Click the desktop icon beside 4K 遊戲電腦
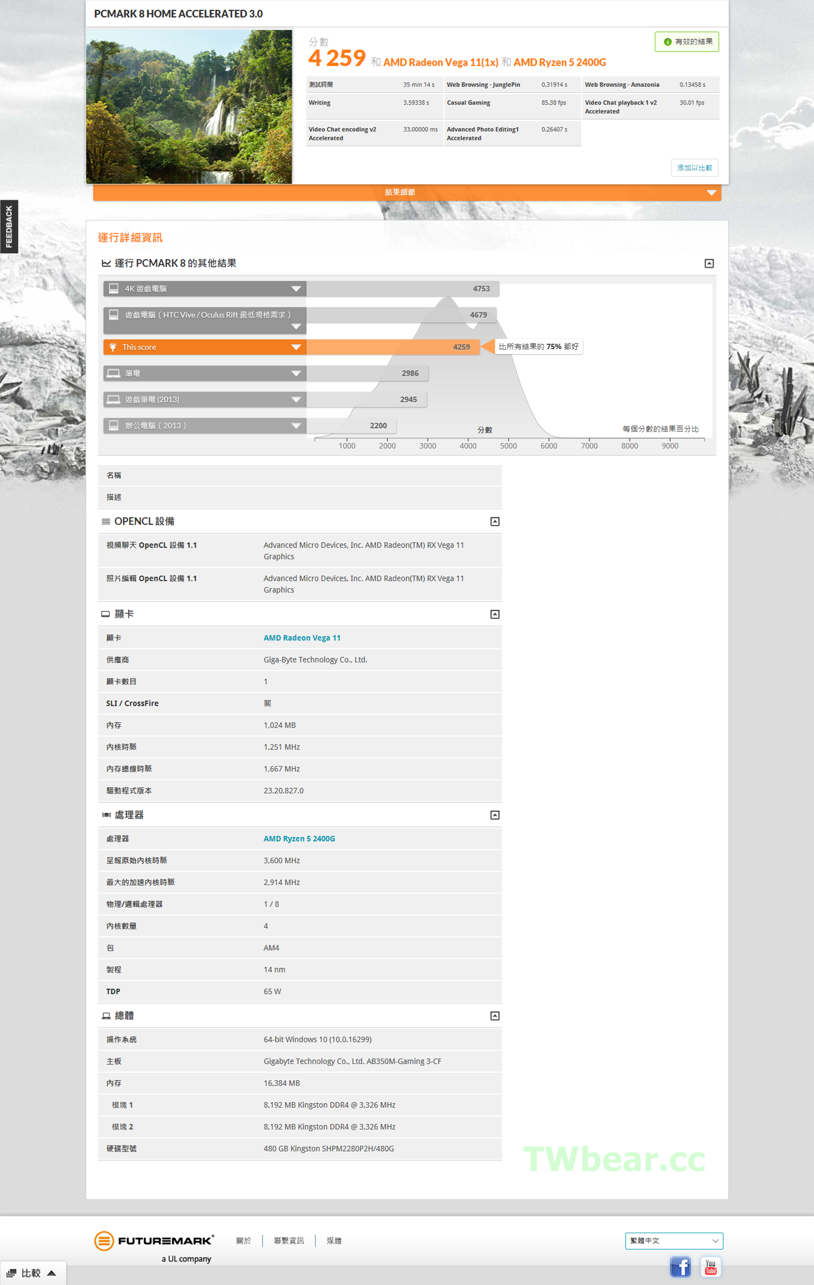The image size is (814, 1285). (113, 288)
